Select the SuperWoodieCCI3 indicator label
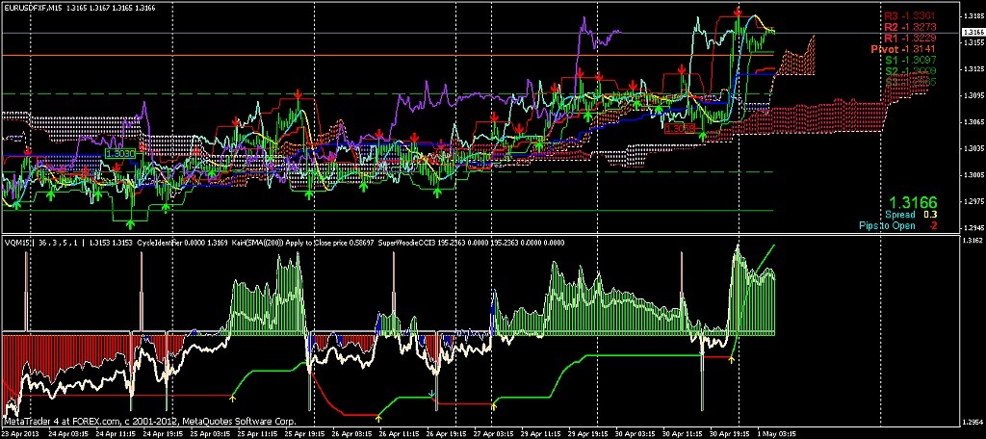Screen dimensions: 986x439 [x=404, y=243]
